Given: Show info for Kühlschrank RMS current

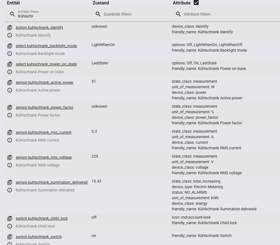Looking at the screenshot, I should (10, 140).
